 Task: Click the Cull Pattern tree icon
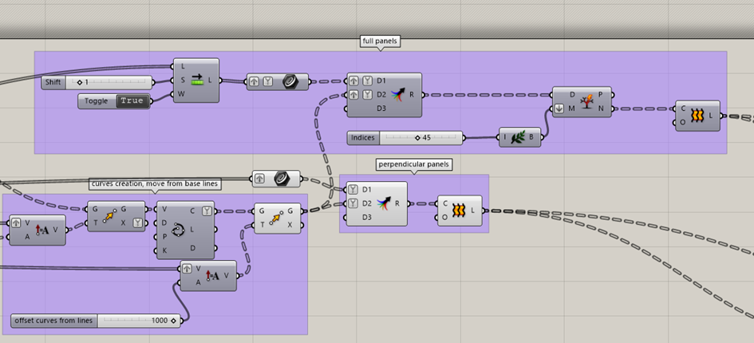click(586, 101)
